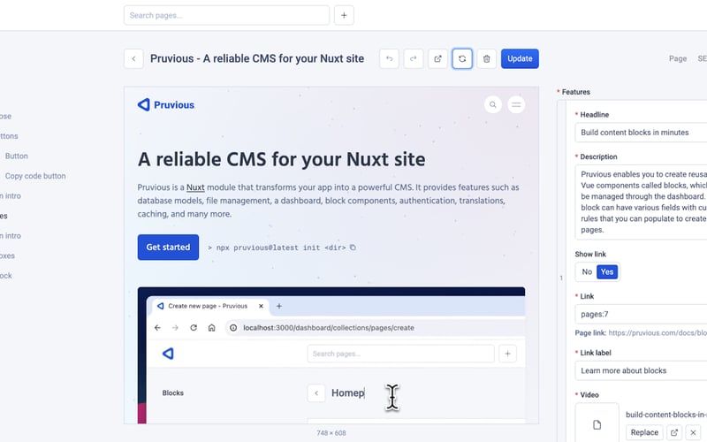Remove video with the X icon
The image size is (707, 442).
pyautogui.click(x=694, y=432)
